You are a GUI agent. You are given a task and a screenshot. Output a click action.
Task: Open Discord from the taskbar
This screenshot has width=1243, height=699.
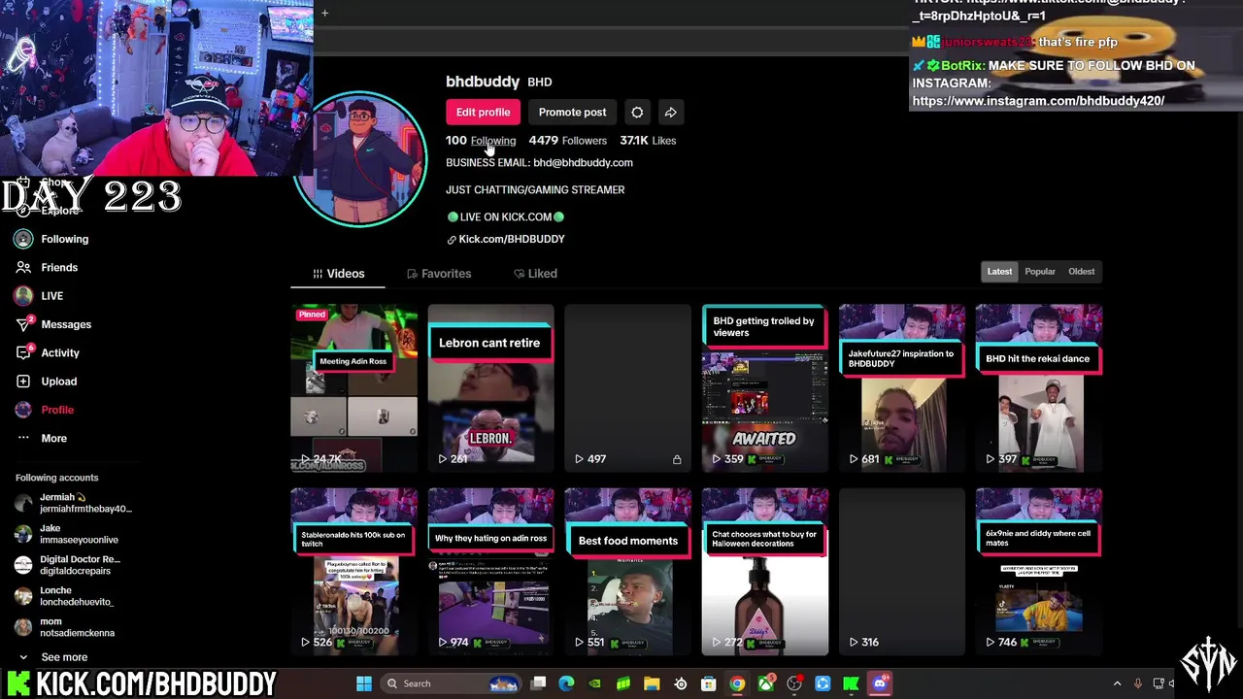click(880, 683)
